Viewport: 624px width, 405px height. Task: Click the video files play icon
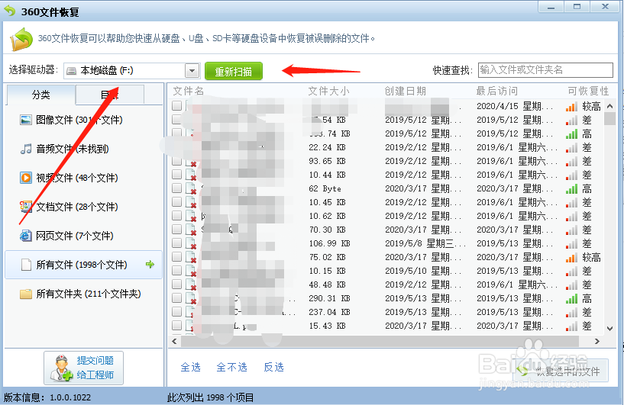(26, 178)
